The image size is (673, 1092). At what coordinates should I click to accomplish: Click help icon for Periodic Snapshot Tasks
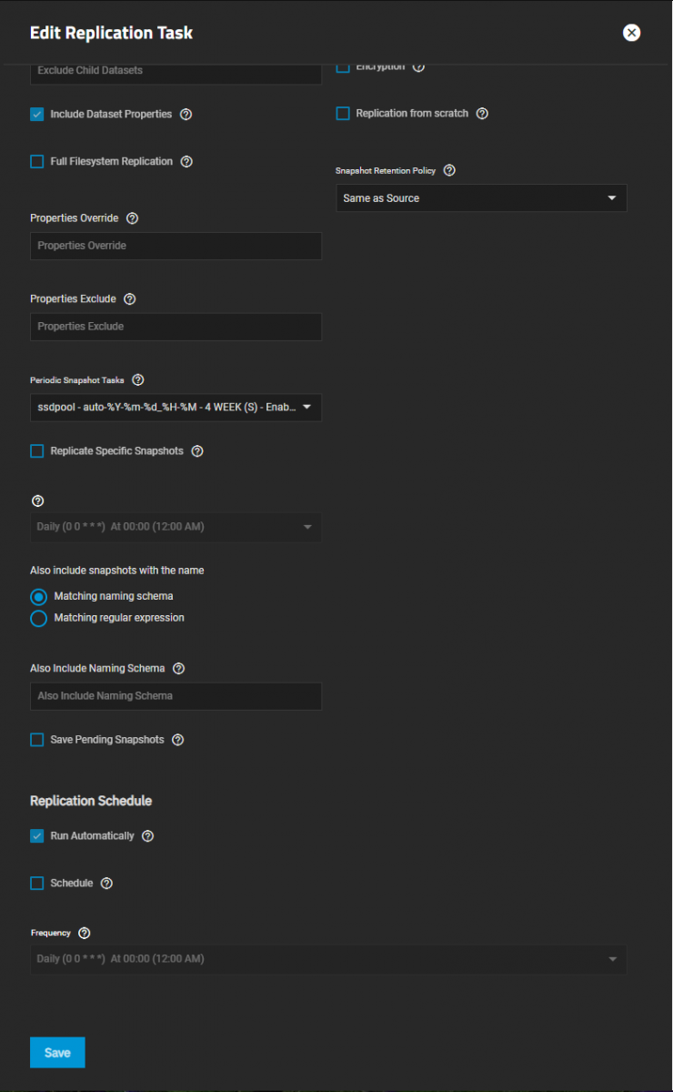pyautogui.click(x=138, y=380)
